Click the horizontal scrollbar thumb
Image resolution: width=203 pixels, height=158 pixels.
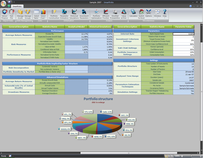tap(129, 153)
